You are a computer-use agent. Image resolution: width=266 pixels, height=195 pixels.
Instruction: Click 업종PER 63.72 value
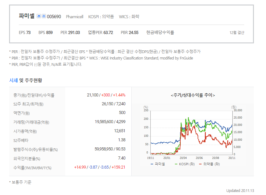point(100,32)
